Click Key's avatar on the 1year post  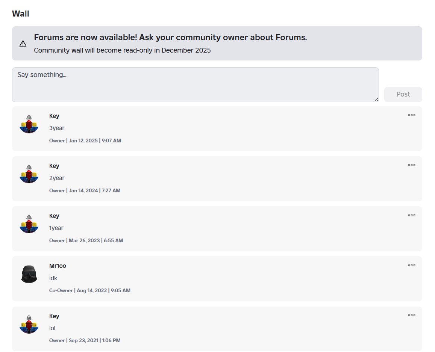[x=29, y=224]
